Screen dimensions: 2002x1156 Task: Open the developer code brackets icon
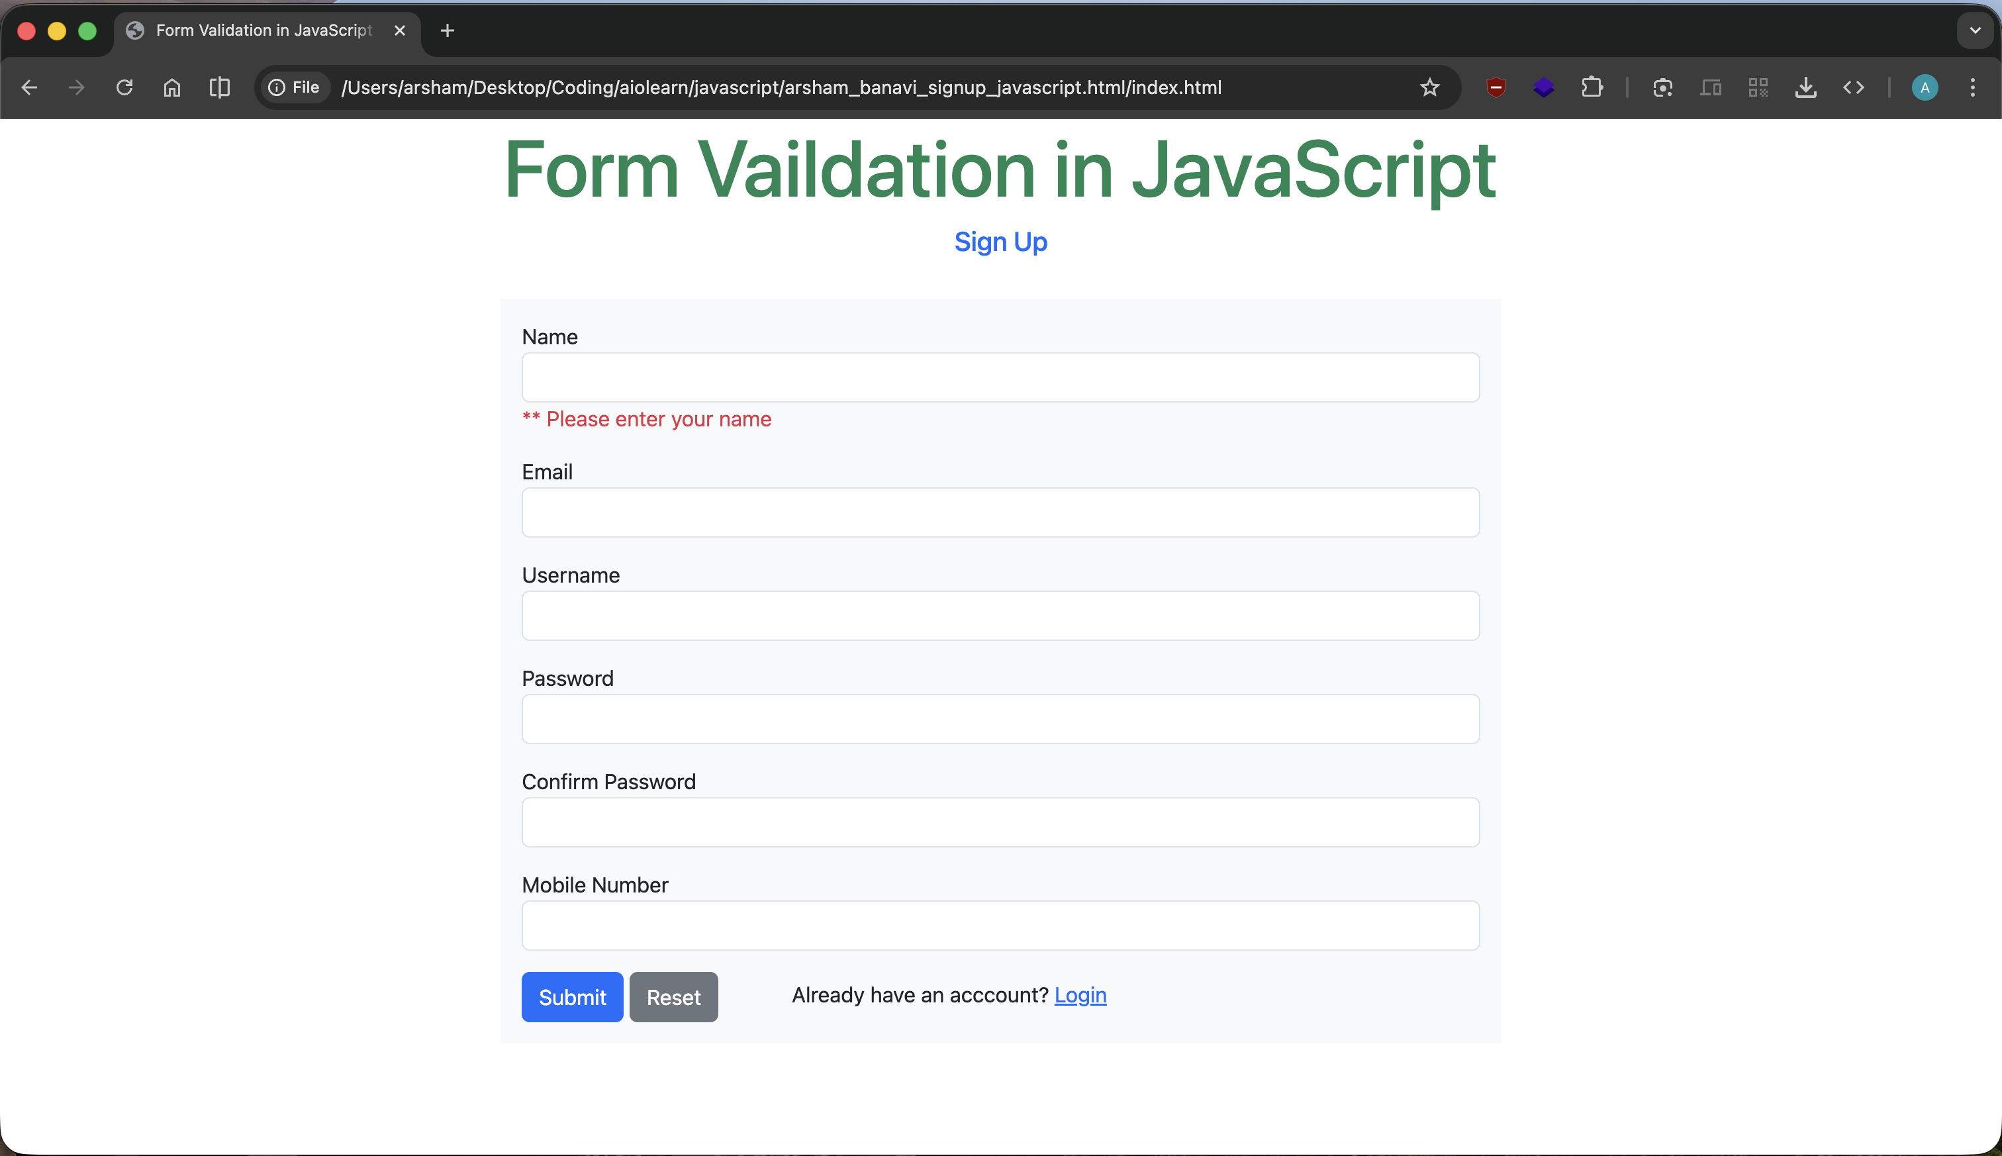(x=1853, y=87)
